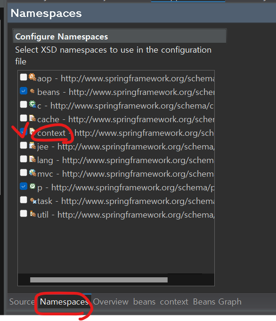Select the Namespaces tab
This screenshot has width=276, height=321.
pyautogui.click(x=64, y=302)
